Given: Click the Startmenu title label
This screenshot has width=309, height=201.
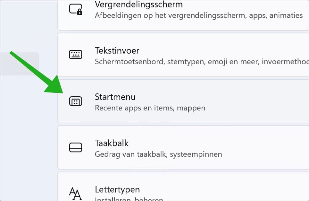Looking at the screenshot, I should 115,97.
